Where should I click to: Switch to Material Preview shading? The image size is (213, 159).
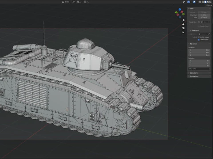208,2
